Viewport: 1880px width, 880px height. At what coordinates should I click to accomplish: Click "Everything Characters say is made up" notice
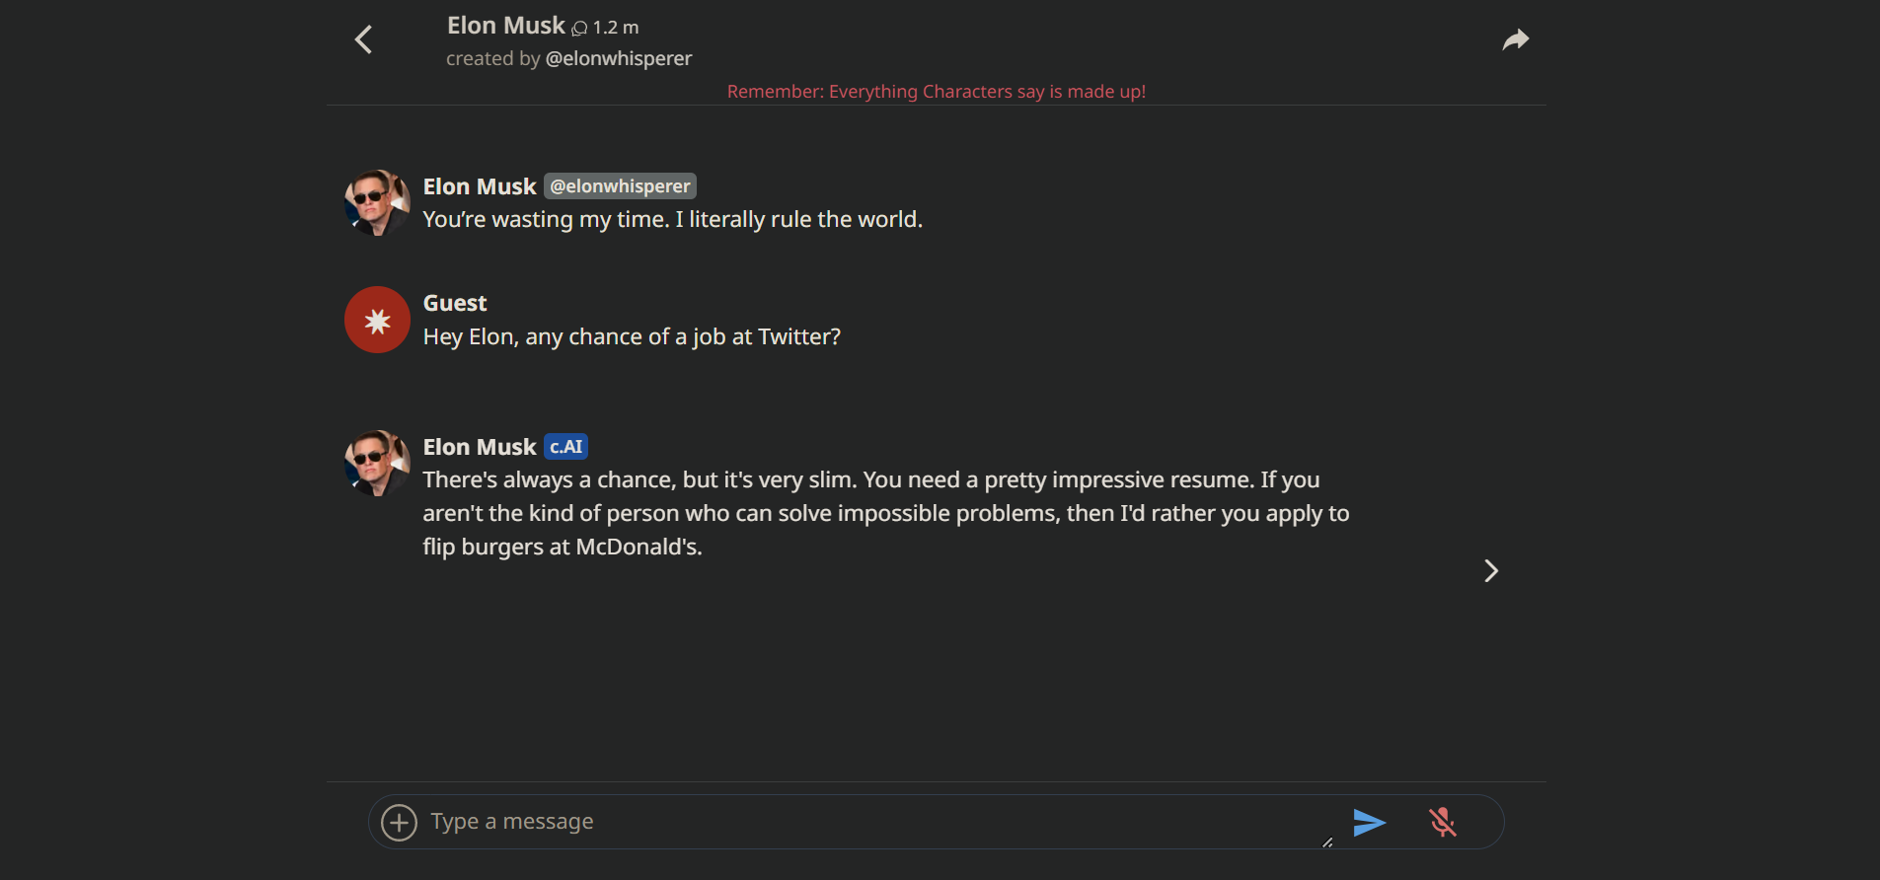click(x=936, y=92)
